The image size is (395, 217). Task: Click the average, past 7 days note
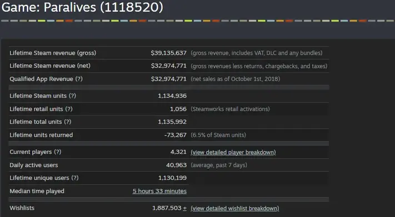pos(219,165)
